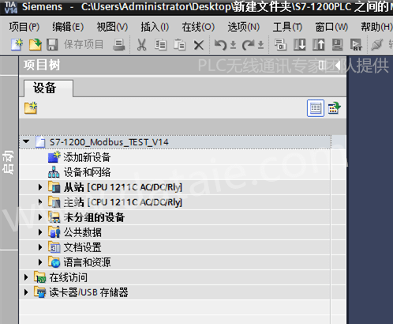Click the 添加新设备 star icon
393x324 pixels.
tap(54, 157)
